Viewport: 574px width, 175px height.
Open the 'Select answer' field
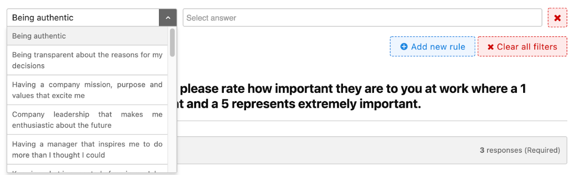pos(362,17)
